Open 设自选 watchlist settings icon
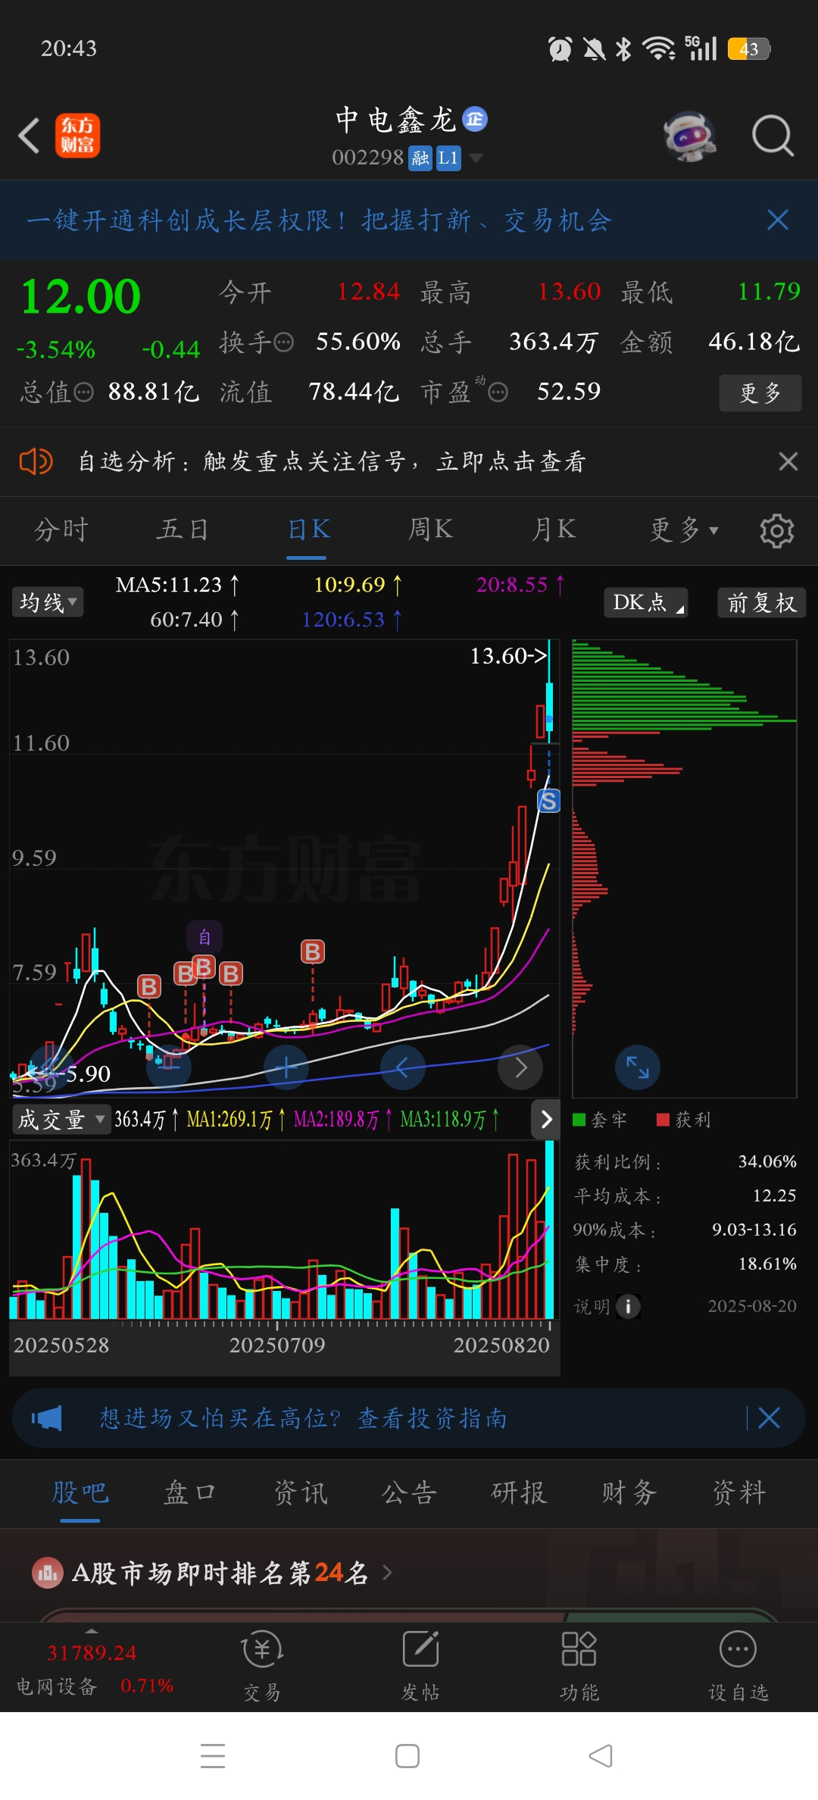Screen dimensions: 818x1800 (738, 1666)
